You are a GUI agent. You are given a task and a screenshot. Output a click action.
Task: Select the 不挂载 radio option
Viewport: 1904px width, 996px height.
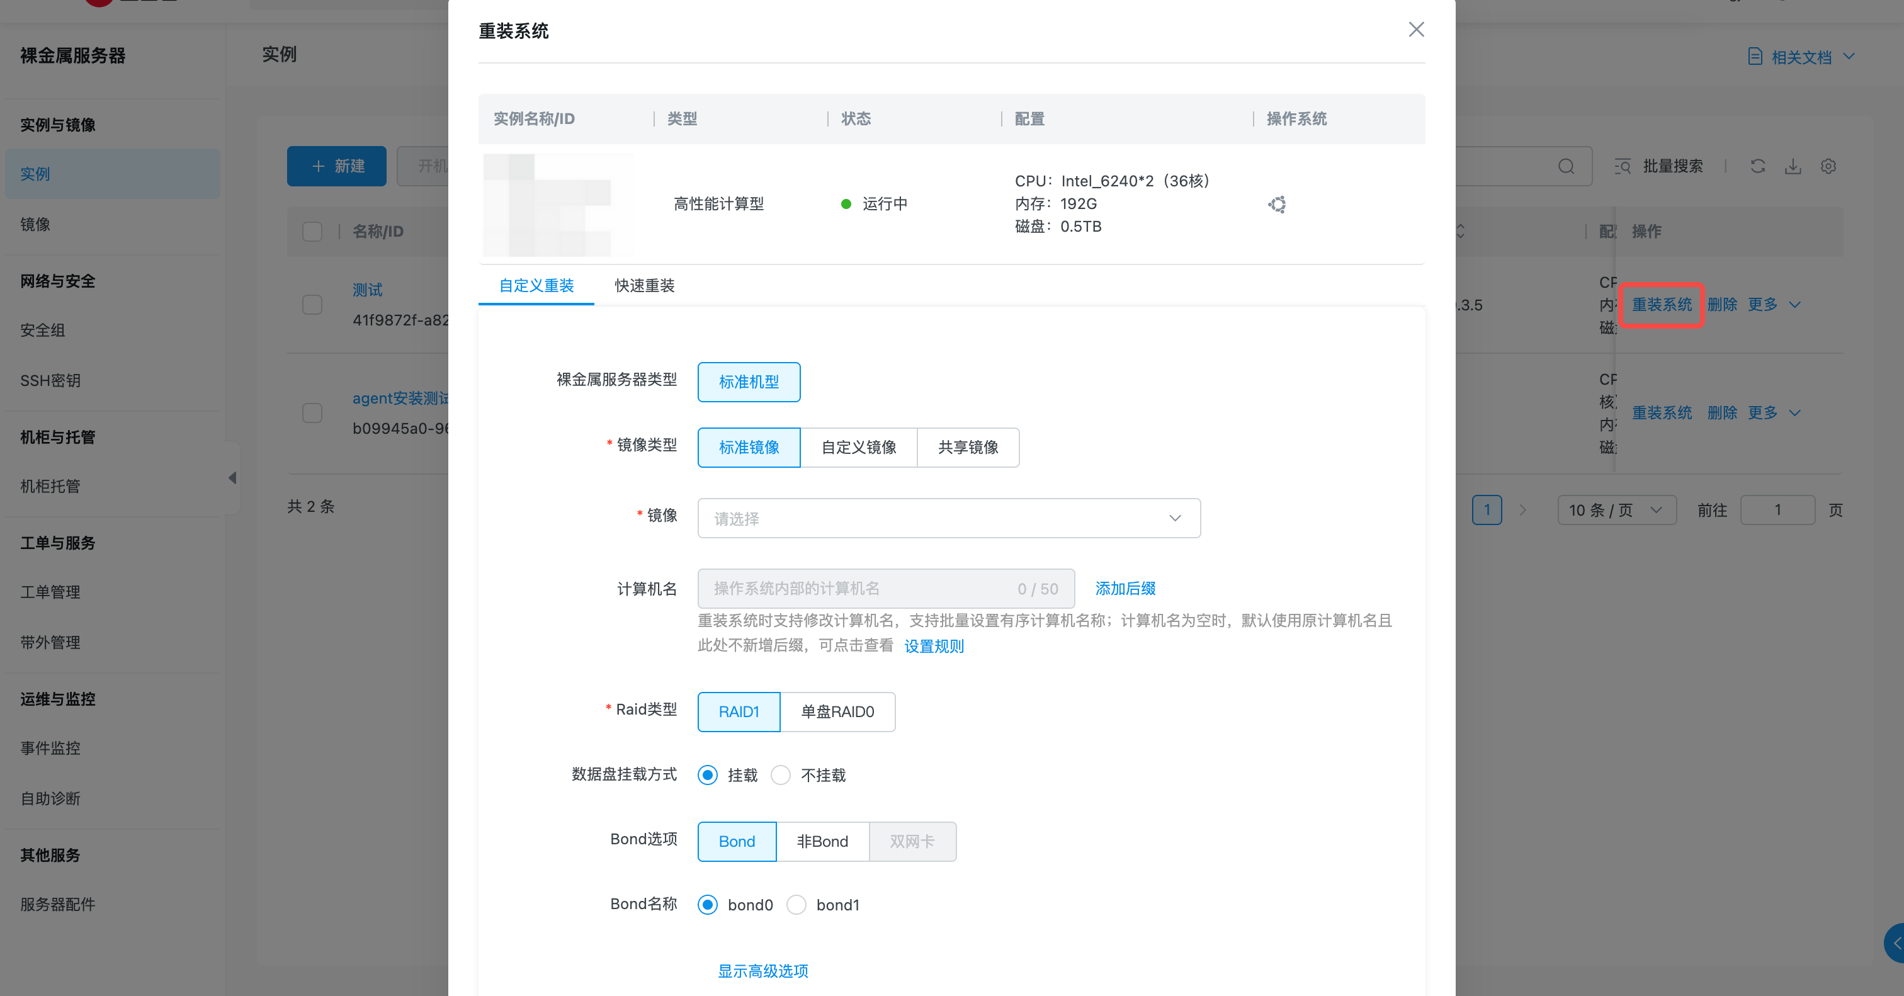(x=781, y=775)
